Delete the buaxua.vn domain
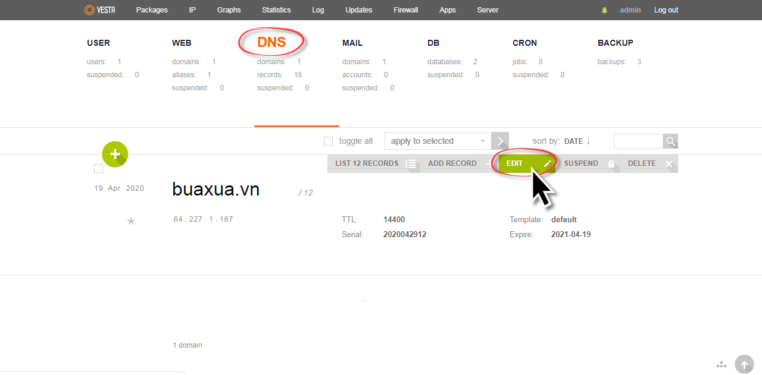762x375 pixels. [649, 163]
